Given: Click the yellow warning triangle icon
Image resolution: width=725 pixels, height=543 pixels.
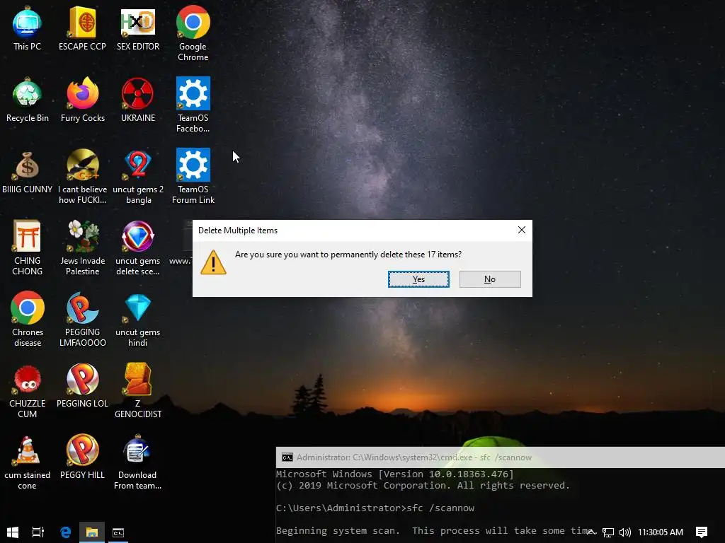Looking at the screenshot, I should [x=213, y=262].
